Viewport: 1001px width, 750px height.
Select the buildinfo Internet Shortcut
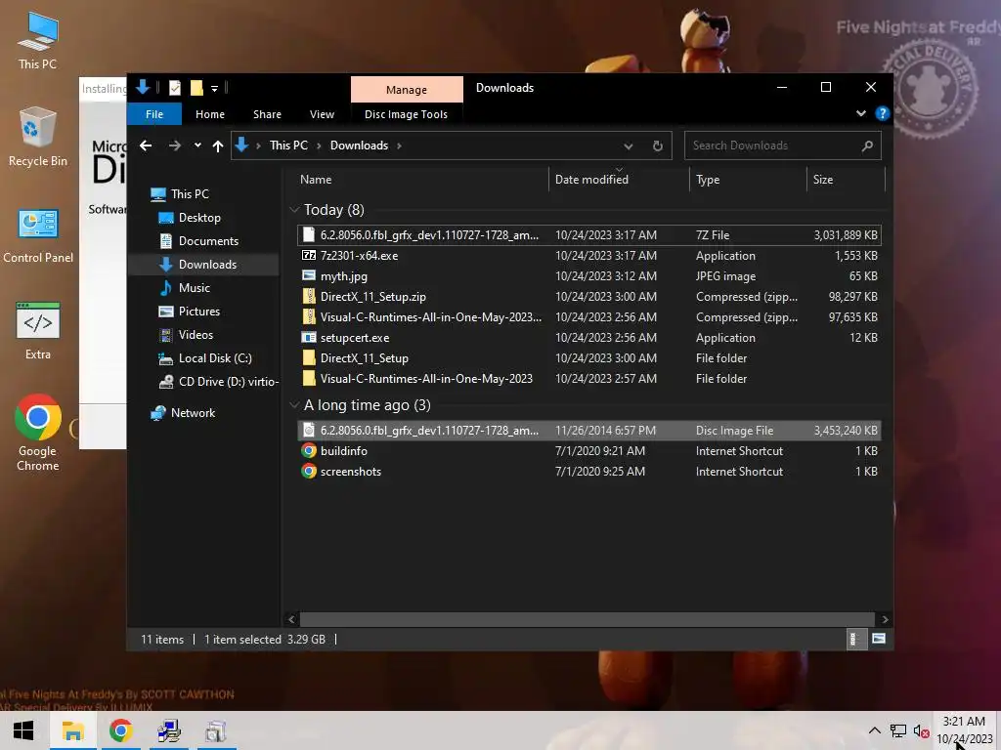pyautogui.click(x=588, y=451)
